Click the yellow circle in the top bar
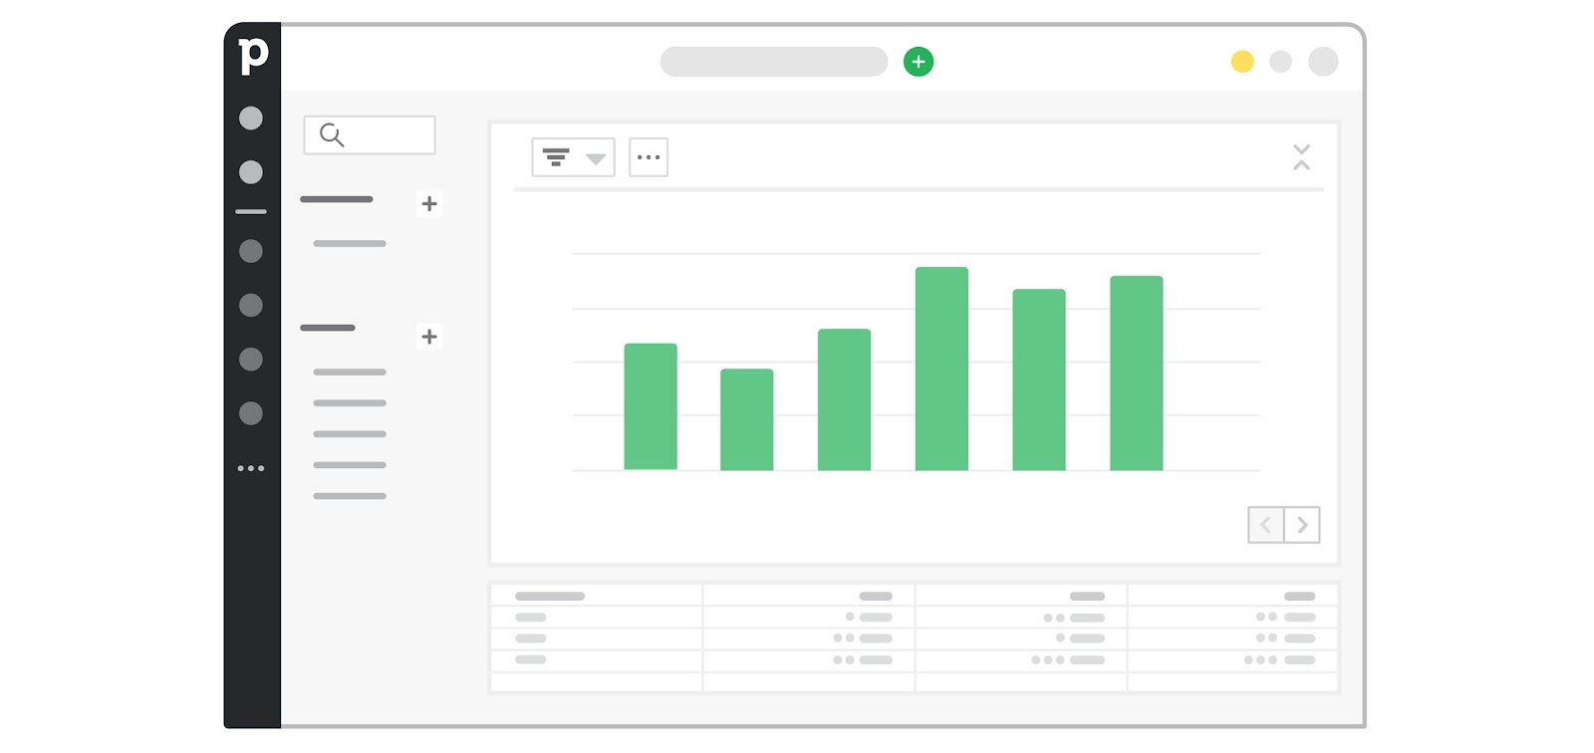Screen dimensions: 1594x753 (1242, 62)
